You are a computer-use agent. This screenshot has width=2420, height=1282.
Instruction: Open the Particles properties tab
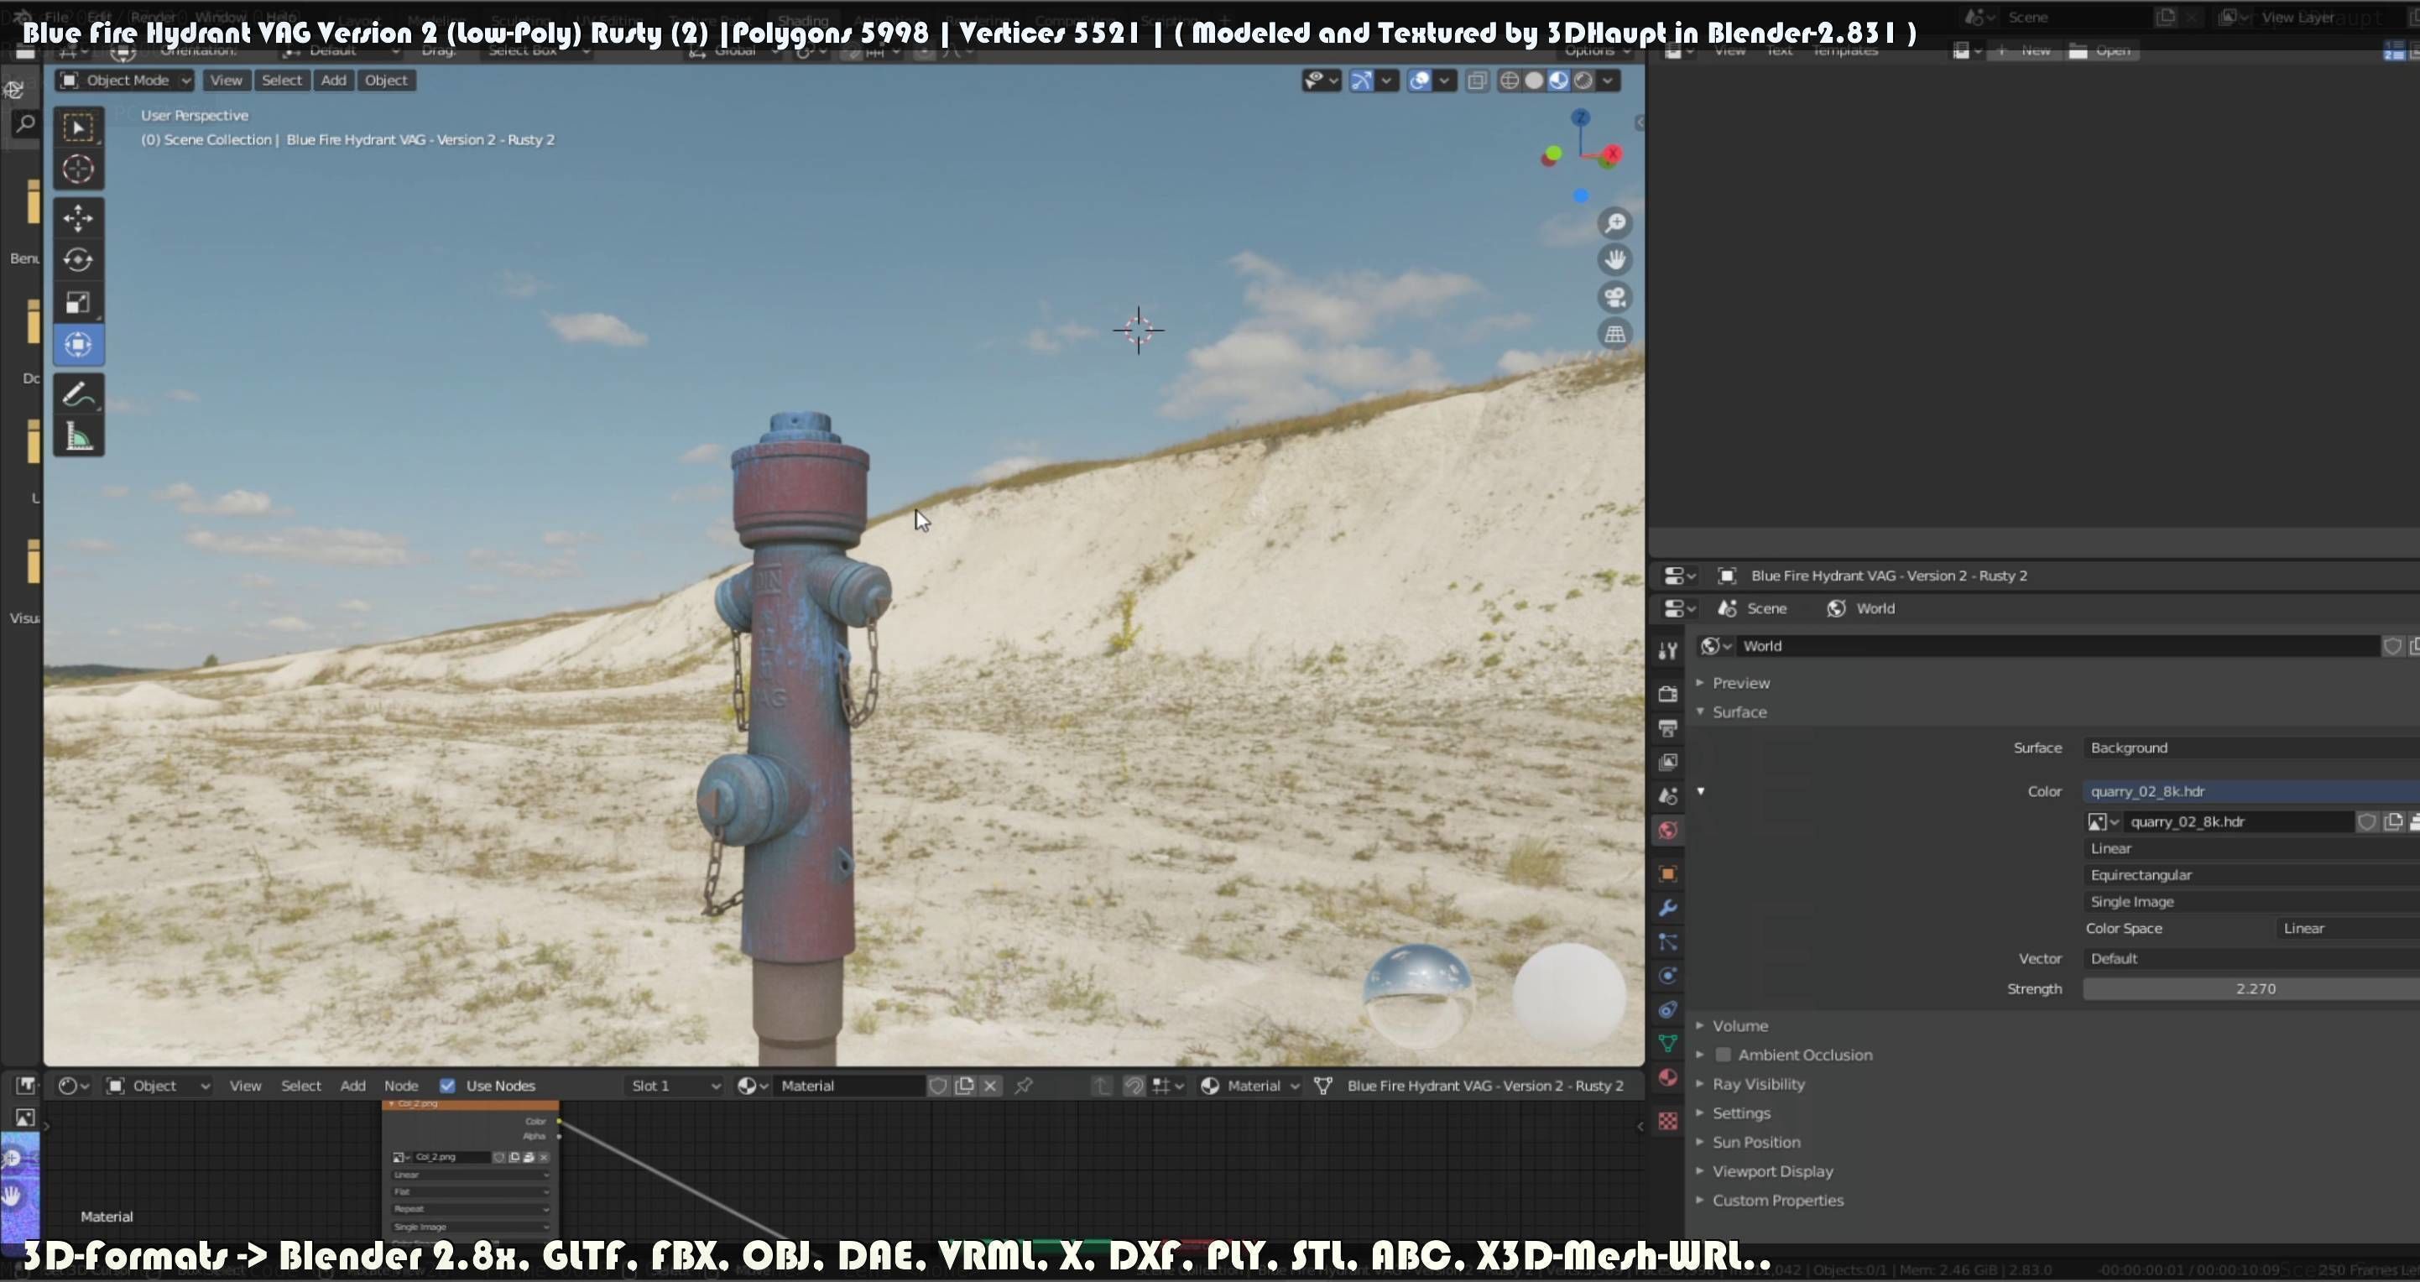[x=1667, y=941]
